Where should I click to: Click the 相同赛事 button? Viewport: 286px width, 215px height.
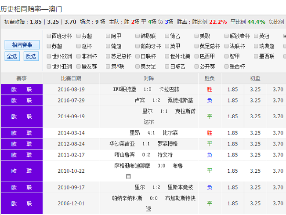22,45
